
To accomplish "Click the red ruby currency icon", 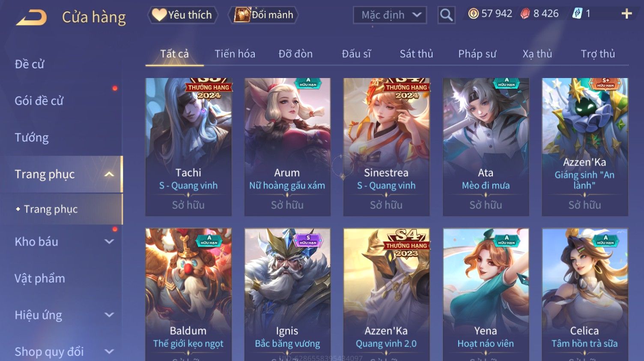I will [525, 14].
